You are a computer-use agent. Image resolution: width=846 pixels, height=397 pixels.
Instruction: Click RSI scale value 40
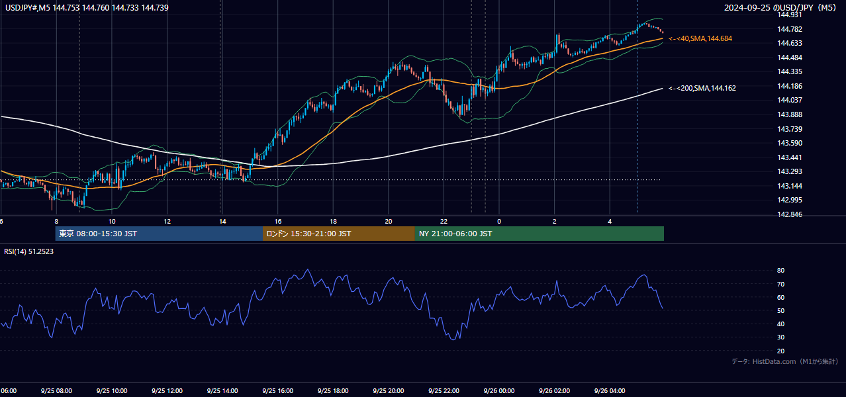pyautogui.click(x=781, y=324)
